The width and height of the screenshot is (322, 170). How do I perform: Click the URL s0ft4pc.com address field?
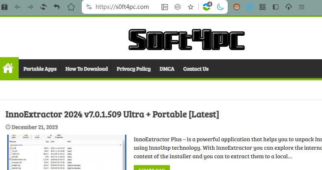pos(122,7)
